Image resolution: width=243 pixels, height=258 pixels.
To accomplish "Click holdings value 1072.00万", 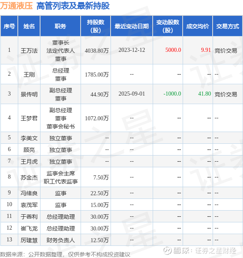I will [97, 118].
